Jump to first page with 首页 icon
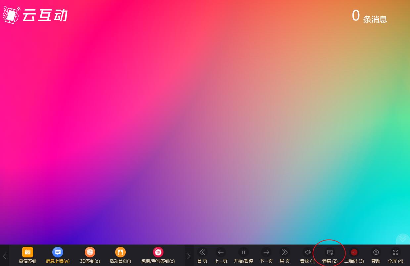Screen dimensions: 410x266 coord(202,252)
